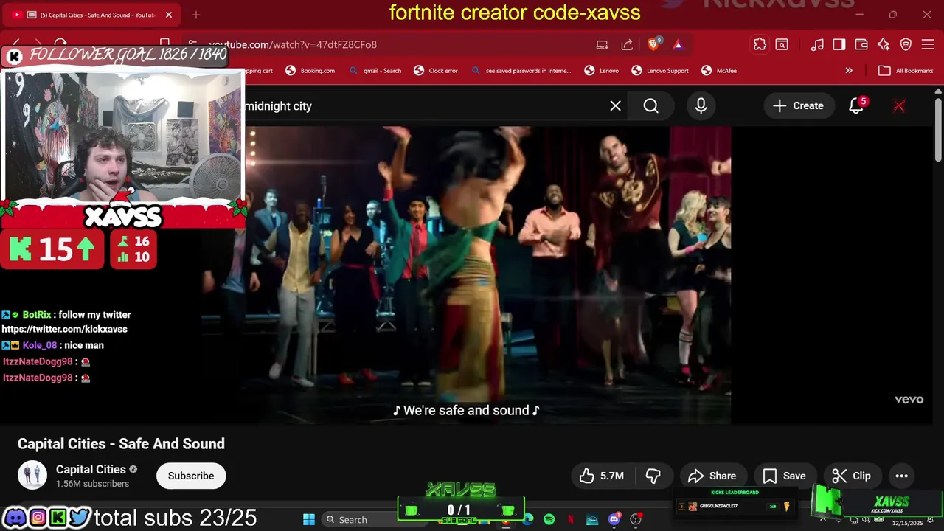944x531 pixels.
Task: Open the extensions puzzle-piece menu
Action: tap(760, 44)
